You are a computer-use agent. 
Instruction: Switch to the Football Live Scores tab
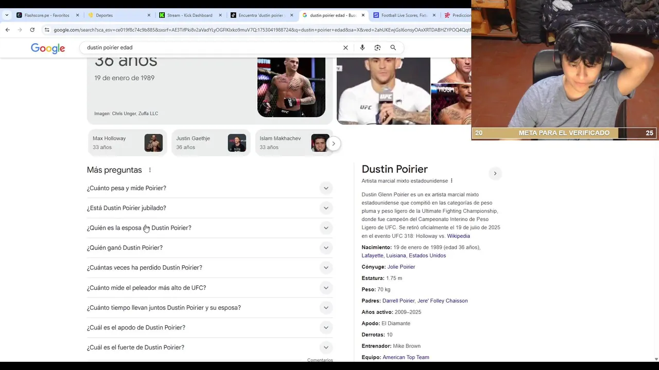click(404, 15)
